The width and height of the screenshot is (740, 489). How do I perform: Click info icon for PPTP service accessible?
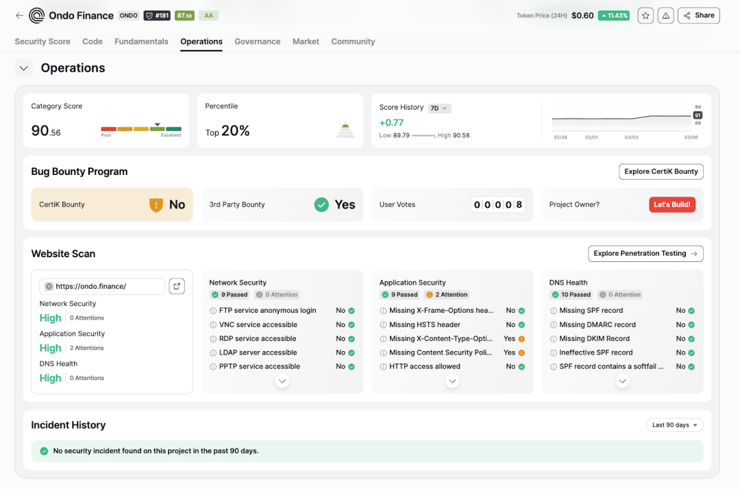point(213,367)
